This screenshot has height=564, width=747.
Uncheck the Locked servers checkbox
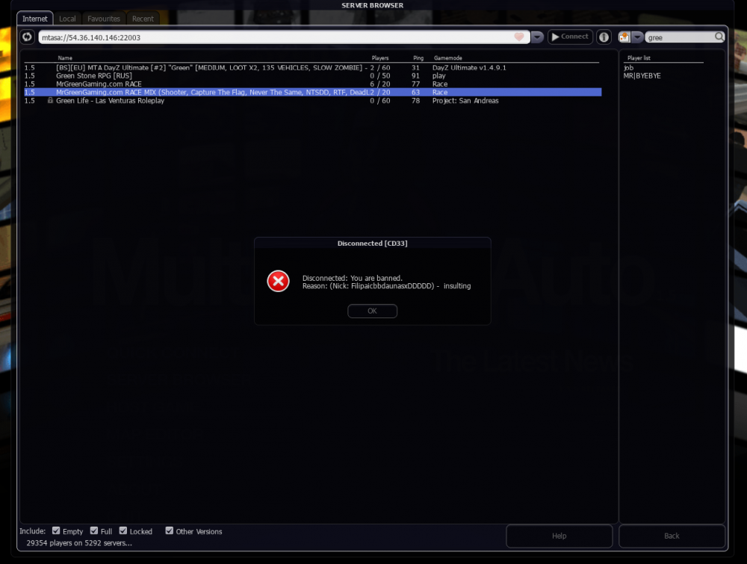(x=123, y=531)
